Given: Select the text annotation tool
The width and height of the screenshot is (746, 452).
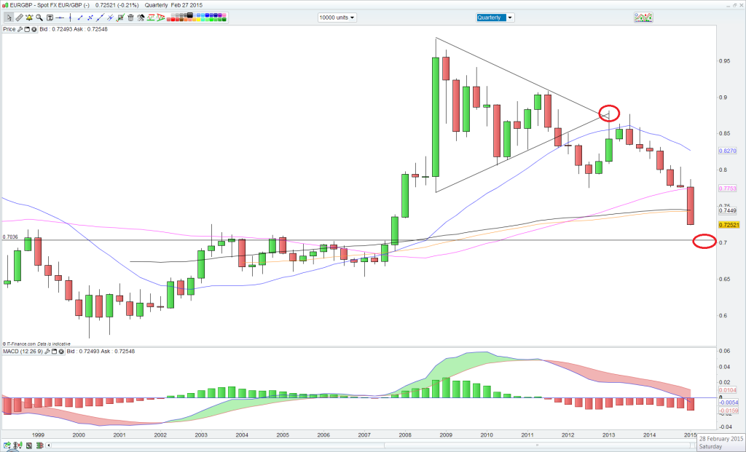Looking at the screenshot, I should pos(50,17).
